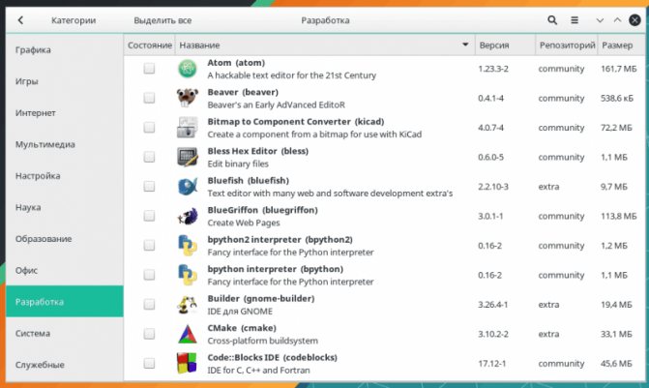The image size is (649, 388).
Task: Select the Beaver (beaver) package name
Action: [243, 92]
